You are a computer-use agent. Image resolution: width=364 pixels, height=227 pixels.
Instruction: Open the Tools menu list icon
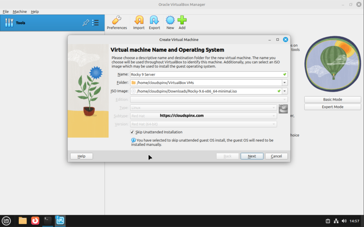[95, 23]
